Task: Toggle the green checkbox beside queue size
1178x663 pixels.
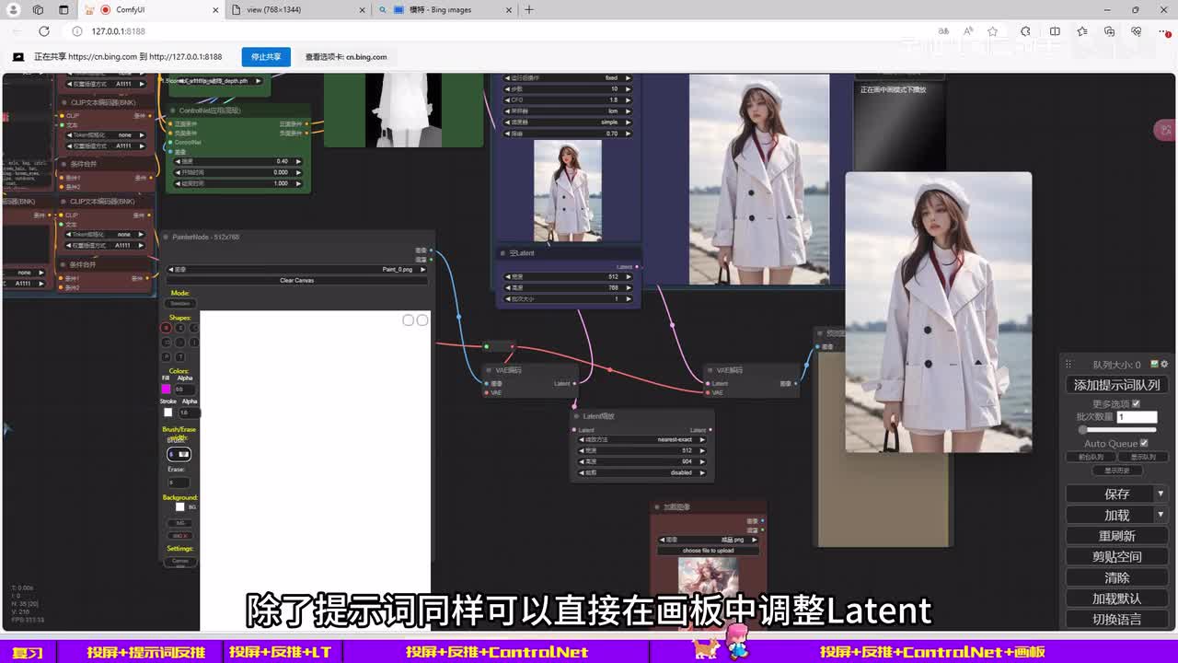Action: click(x=1154, y=365)
